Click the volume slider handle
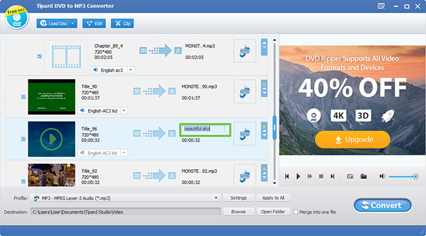The width and height of the screenshot is (426, 236). (x=416, y=176)
